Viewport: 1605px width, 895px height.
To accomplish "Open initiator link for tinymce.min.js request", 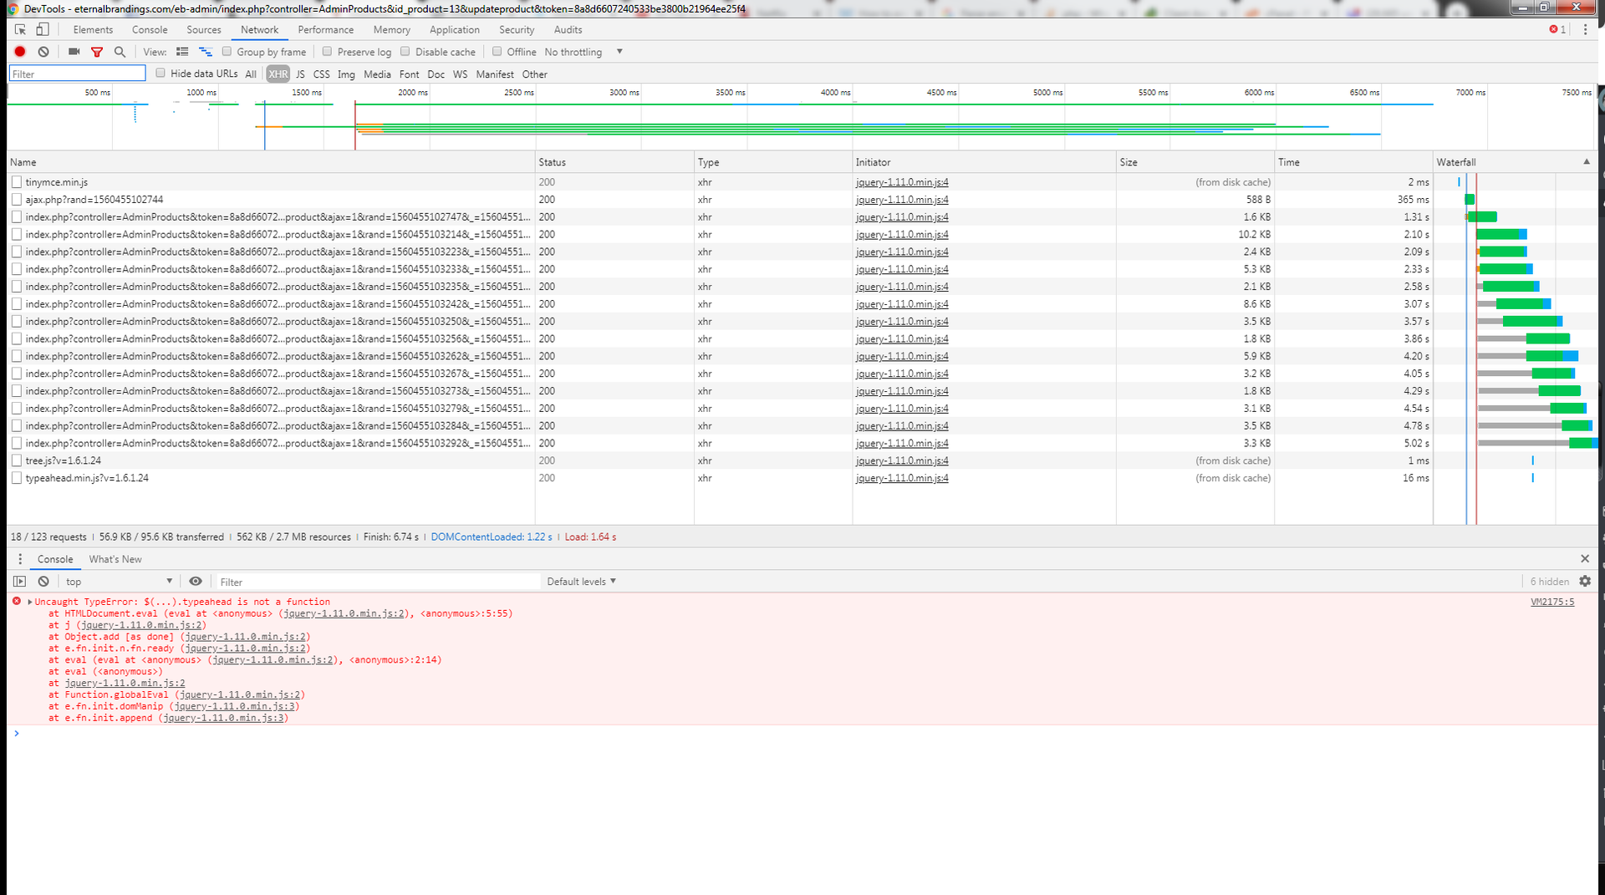I will pos(902,182).
